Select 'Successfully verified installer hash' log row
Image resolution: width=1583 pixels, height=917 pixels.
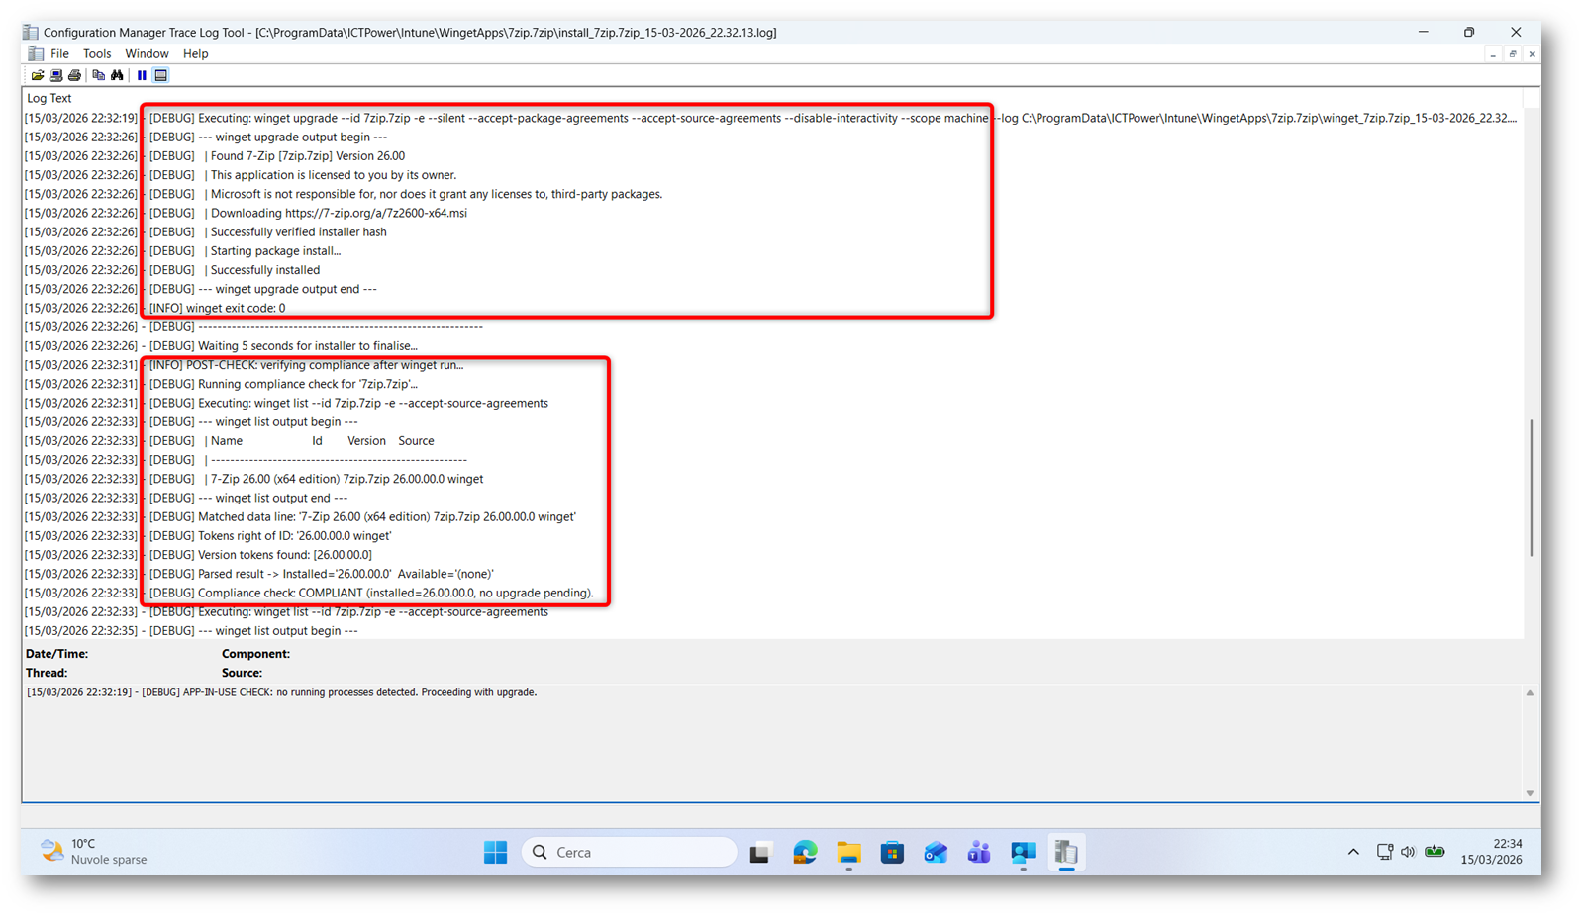coord(772,231)
